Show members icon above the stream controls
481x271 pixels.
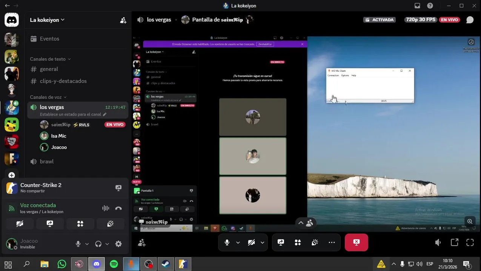(x=310, y=223)
